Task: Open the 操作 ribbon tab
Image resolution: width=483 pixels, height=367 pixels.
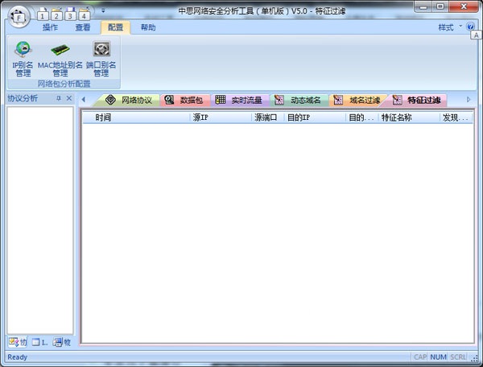Action: (x=50, y=27)
